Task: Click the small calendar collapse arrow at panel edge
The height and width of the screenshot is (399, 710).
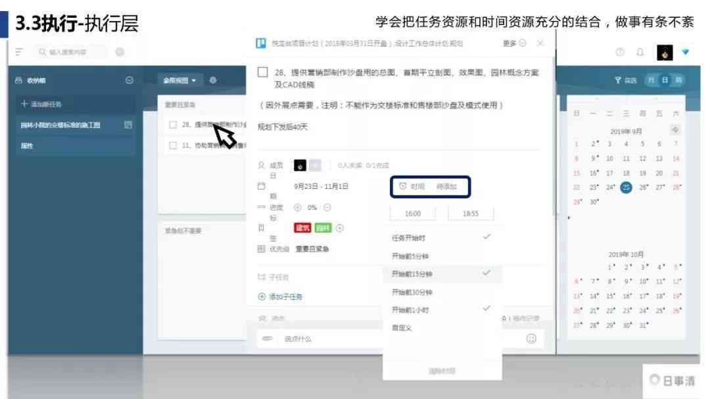Action: pyautogui.click(x=569, y=218)
